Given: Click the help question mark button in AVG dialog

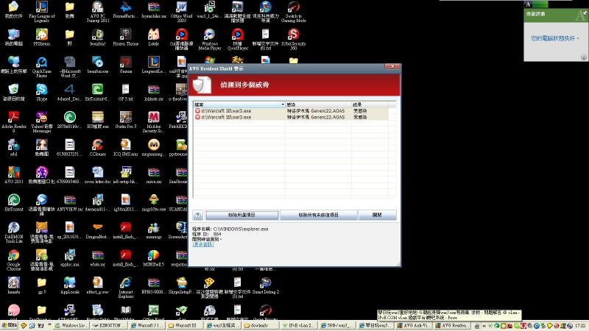Looking at the screenshot, I should click(x=197, y=215).
